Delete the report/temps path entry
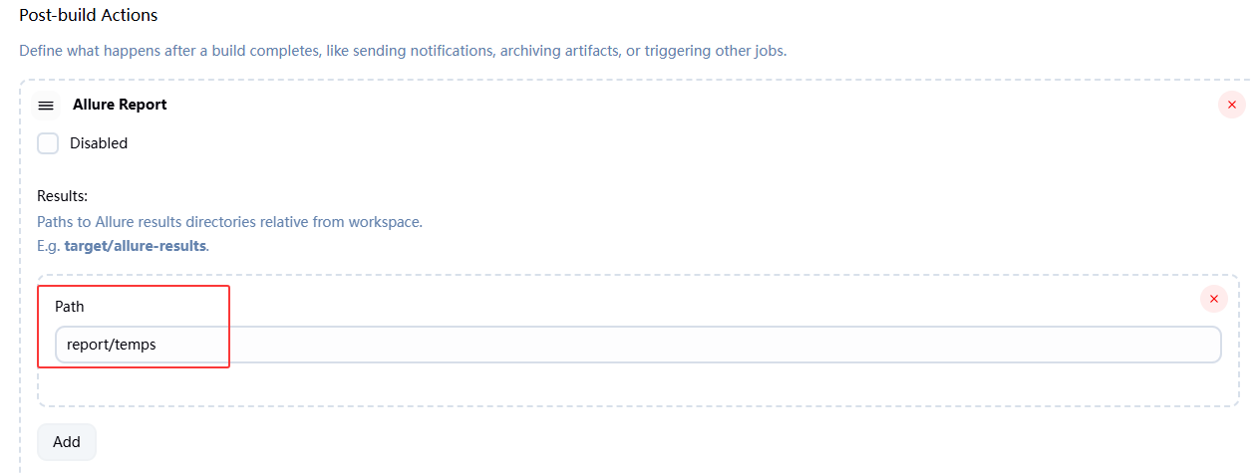 coord(1213,298)
